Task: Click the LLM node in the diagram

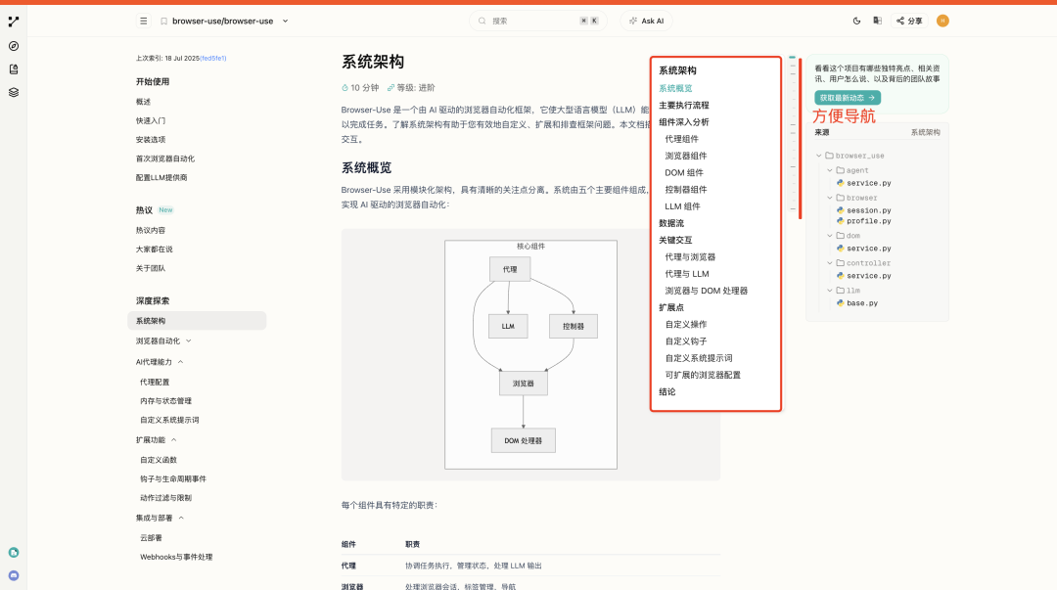Action: pyautogui.click(x=508, y=327)
